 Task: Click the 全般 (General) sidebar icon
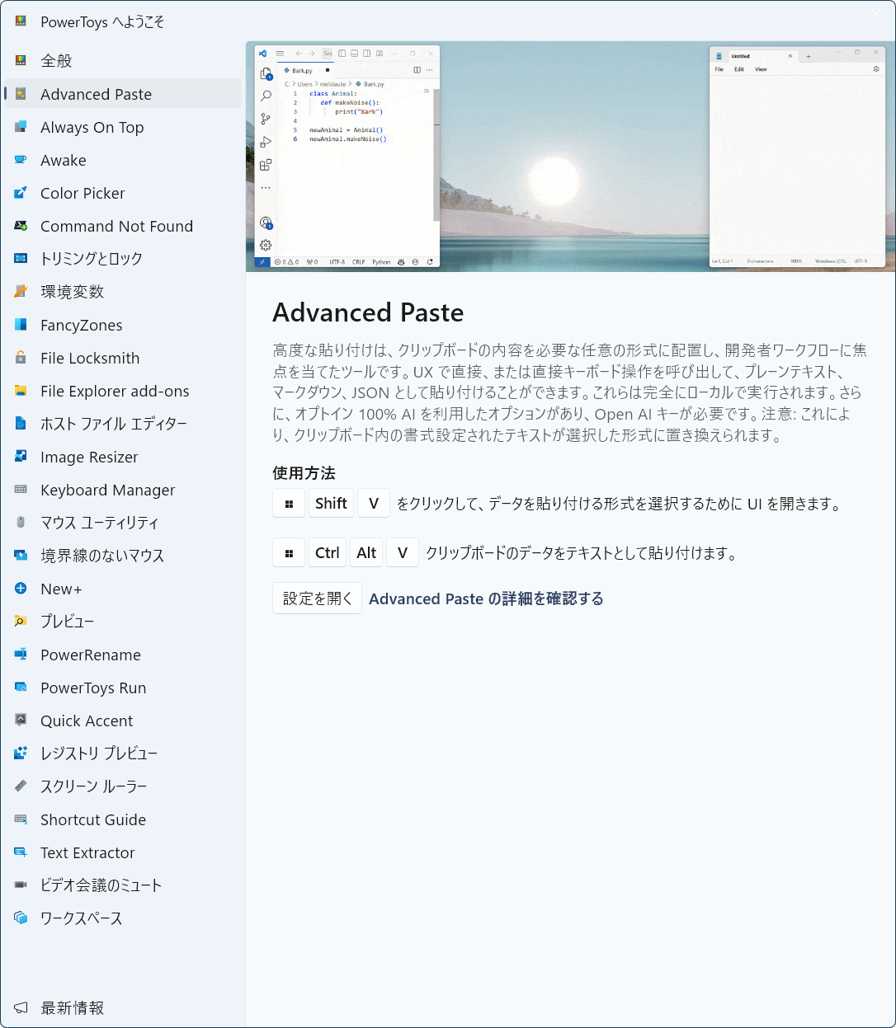pyautogui.click(x=21, y=60)
